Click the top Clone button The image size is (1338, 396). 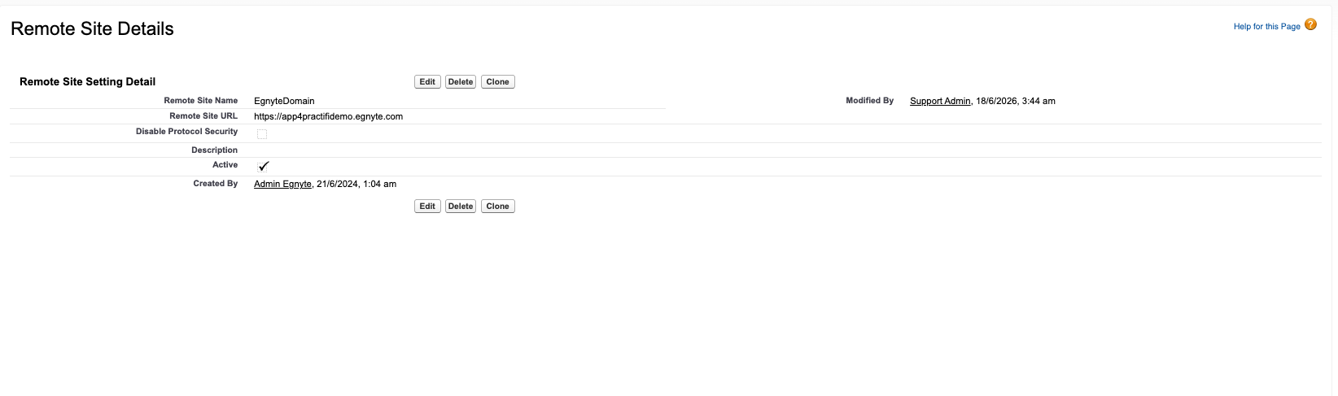point(497,81)
